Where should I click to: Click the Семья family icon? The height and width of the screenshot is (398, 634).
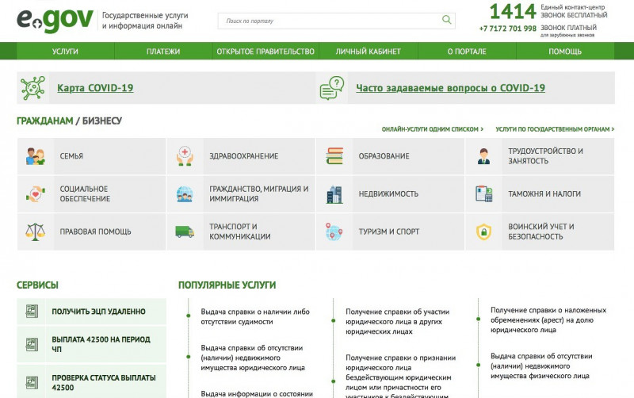point(35,156)
